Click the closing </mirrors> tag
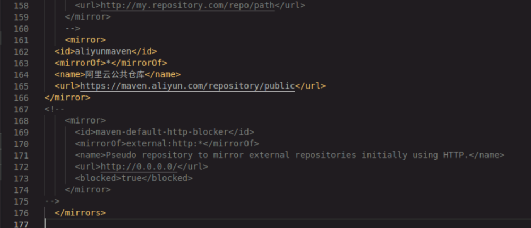Viewport: 531px width, 228px height. pos(80,213)
